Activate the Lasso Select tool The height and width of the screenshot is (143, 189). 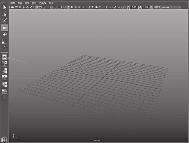pos(4,14)
